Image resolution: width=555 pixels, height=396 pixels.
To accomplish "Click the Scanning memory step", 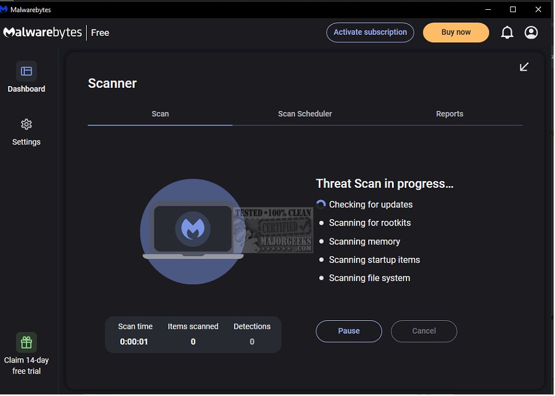I will point(365,241).
